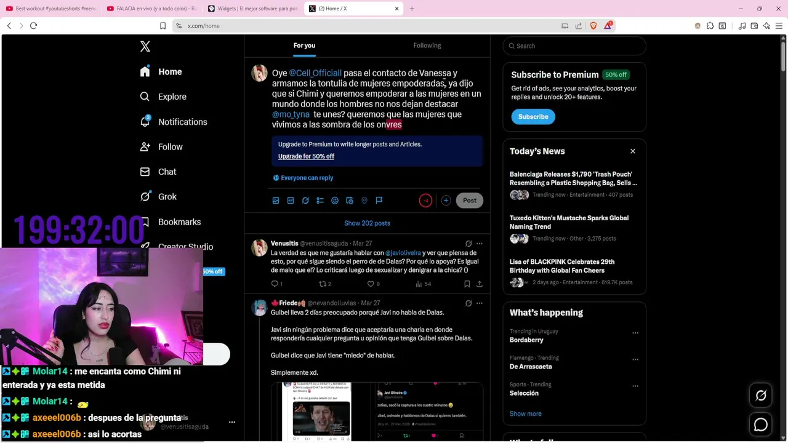Open Everyone can reply settings
This screenshot has width=788, height=443.
(x=303, y=178)
